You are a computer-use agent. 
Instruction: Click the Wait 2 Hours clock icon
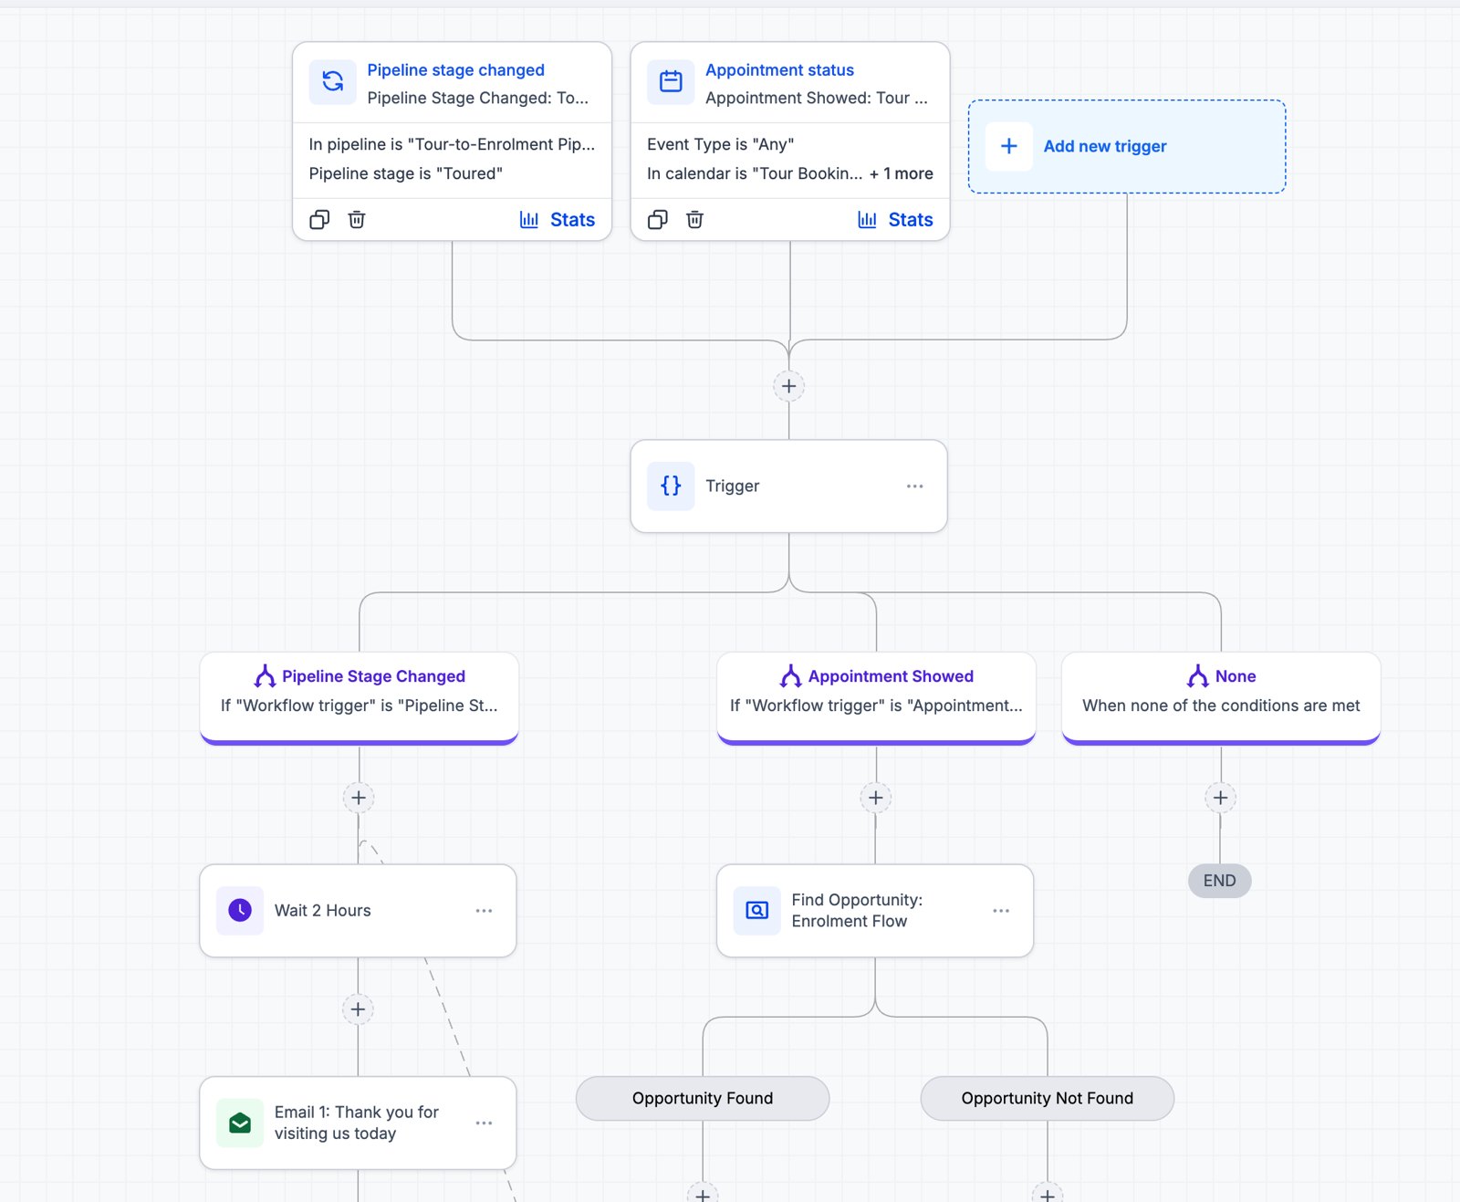click(240, 910)
